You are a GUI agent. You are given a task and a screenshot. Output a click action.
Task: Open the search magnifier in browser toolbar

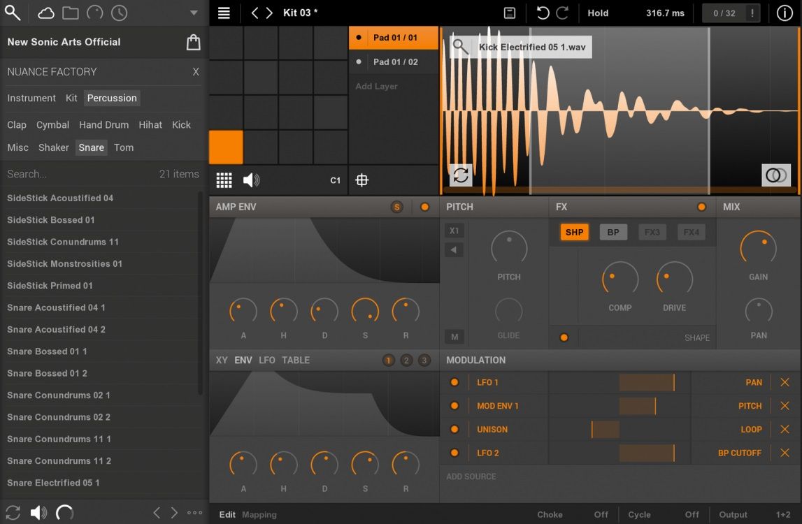13,13
